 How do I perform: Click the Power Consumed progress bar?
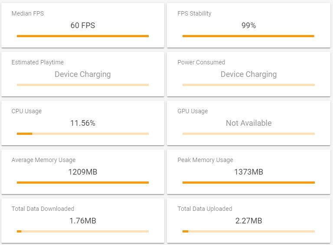[248, 85]
